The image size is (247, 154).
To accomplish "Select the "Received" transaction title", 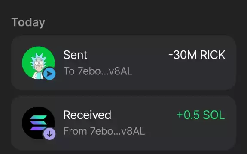I will click(87, 115).
